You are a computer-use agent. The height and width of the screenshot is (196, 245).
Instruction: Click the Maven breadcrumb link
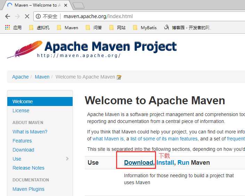click(x=42, y=77)
